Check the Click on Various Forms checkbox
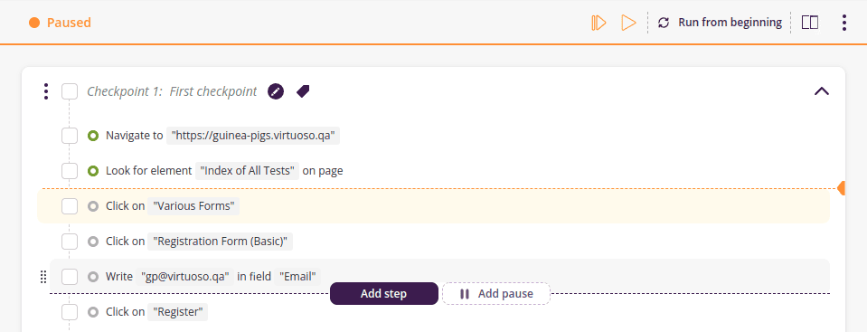This screenshot has height=332, width=867. 70,206
